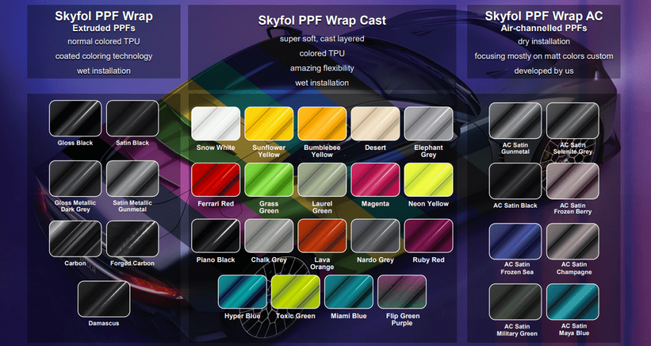Choose the Toxic Green swatch

296,291
